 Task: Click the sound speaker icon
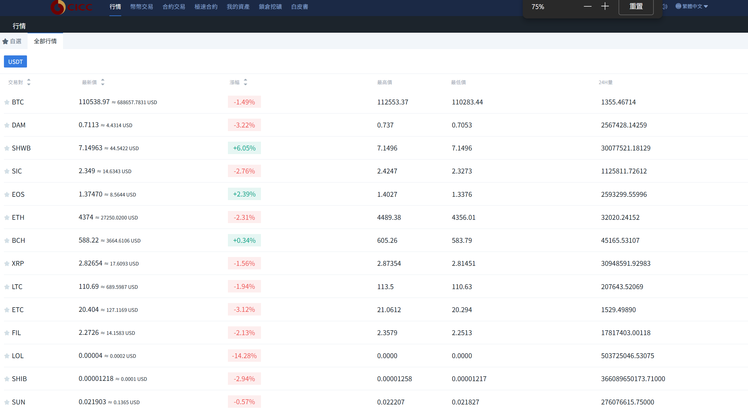coord(665,6)
